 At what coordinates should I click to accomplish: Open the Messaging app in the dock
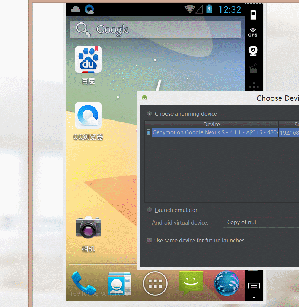point(191,282)
